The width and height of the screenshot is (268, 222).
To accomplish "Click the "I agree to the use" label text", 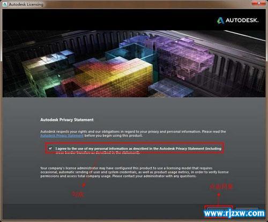I will (x=138, y=150).
